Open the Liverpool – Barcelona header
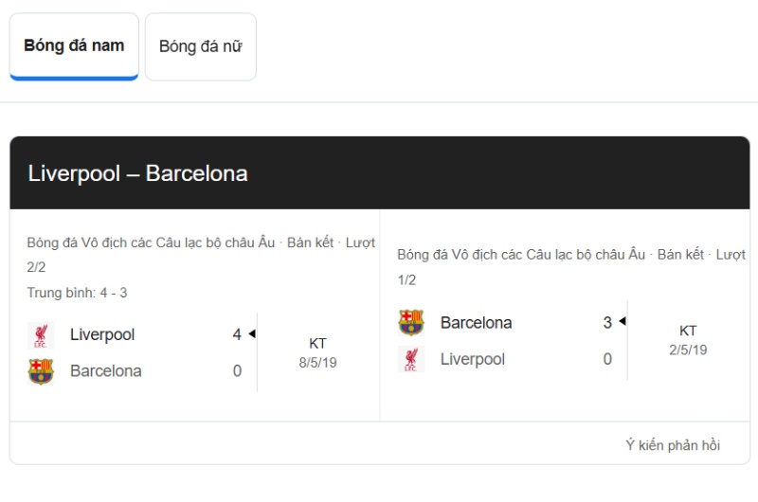 click(x=137, y=173)
